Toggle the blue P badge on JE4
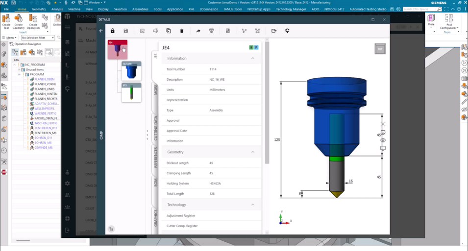468x251 pixels. tap(256, 47)
